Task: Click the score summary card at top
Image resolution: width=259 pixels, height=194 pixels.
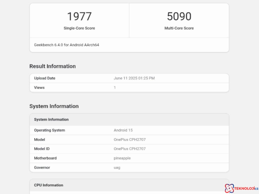Action: pyautogui.click(x=129, y=20)
